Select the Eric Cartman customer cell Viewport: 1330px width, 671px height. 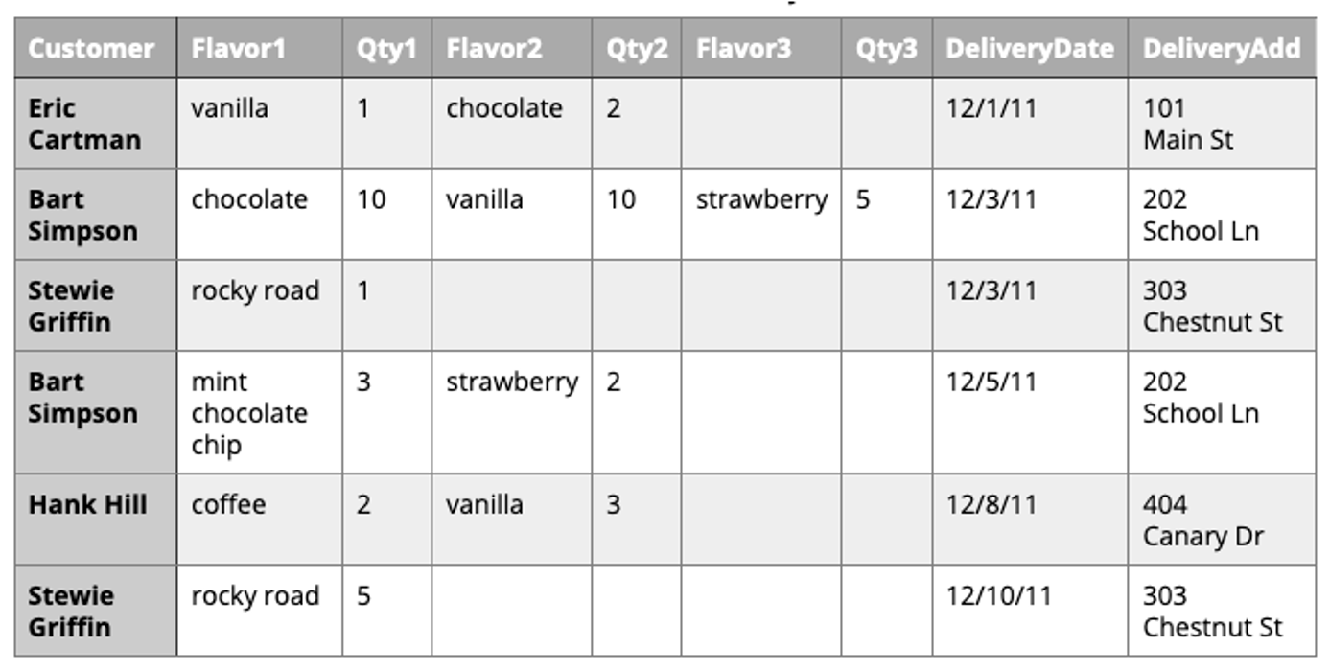click(x=84, y=124)
